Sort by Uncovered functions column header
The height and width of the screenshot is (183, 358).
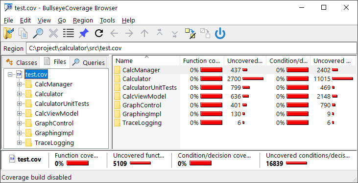(x=245, y=61)
